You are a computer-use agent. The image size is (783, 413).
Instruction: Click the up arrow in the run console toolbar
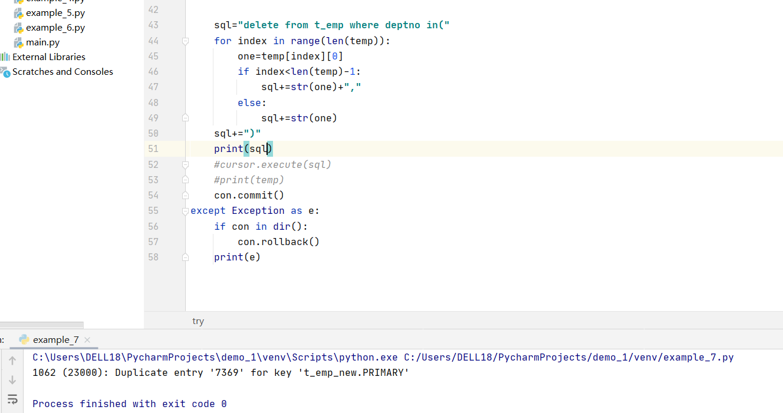tap(12, 361)
